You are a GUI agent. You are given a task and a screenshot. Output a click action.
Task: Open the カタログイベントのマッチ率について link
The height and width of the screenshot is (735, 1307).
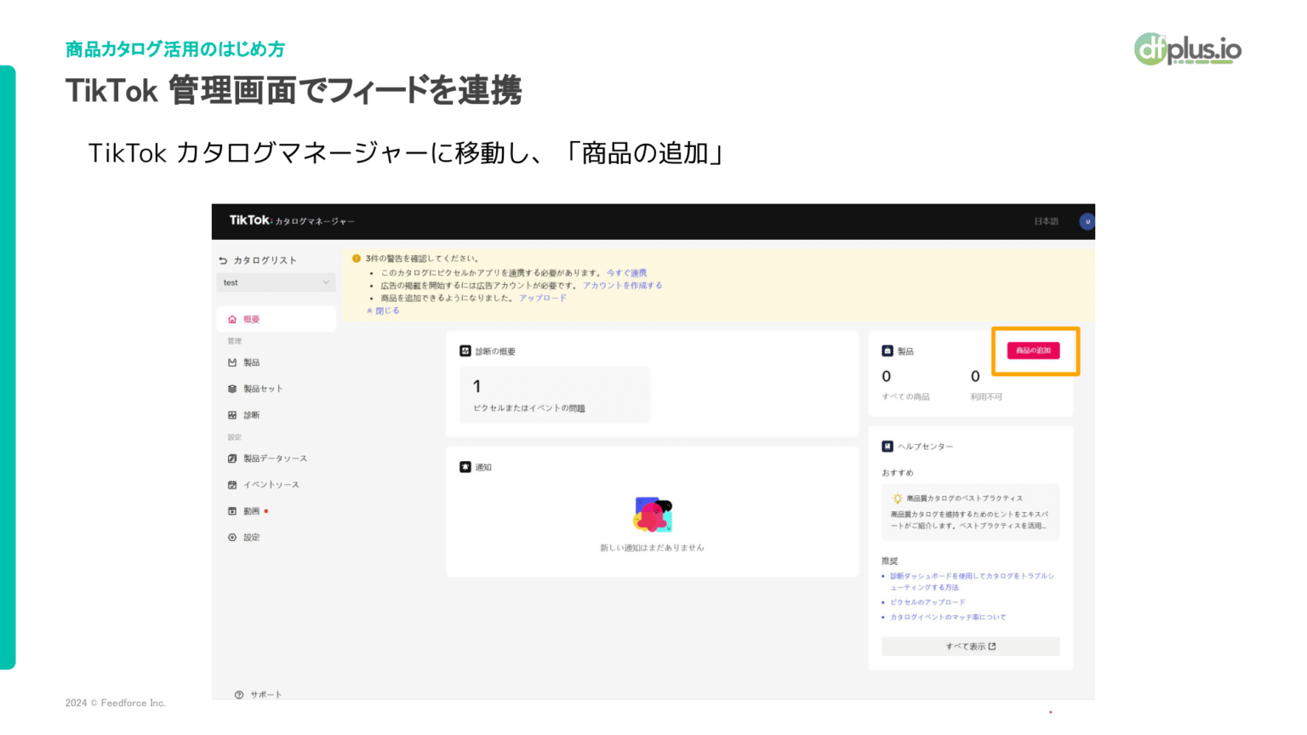point(948,618)
